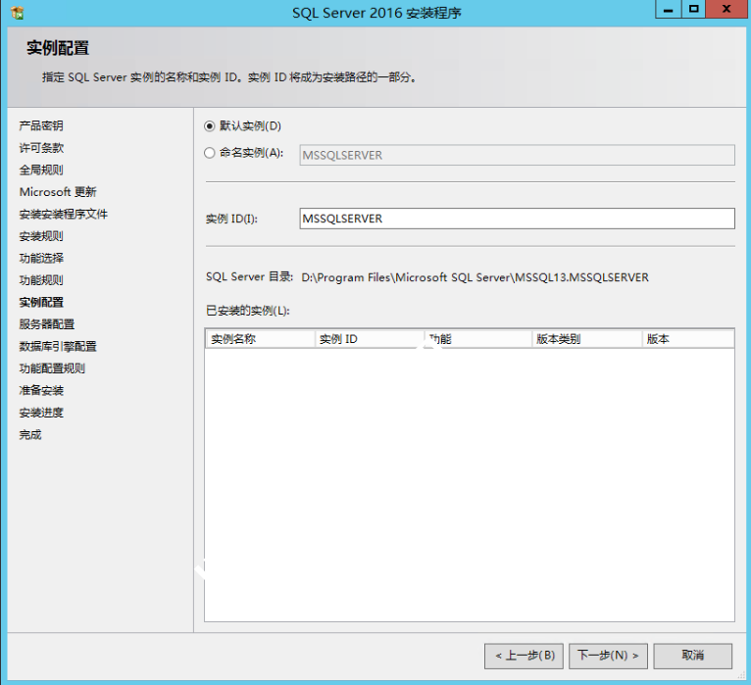This screenshot has width=751, height=685.
Task: Click the 安装规则 step in sidebar
Action: (41, 236)
